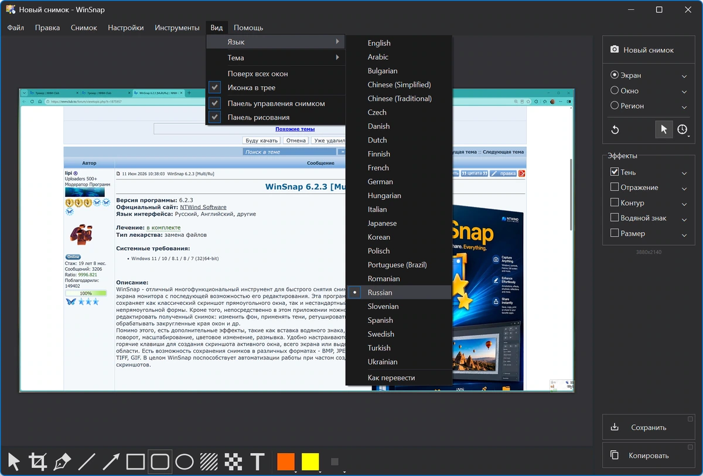Open the orange outline color swatch

coord(285,461)
